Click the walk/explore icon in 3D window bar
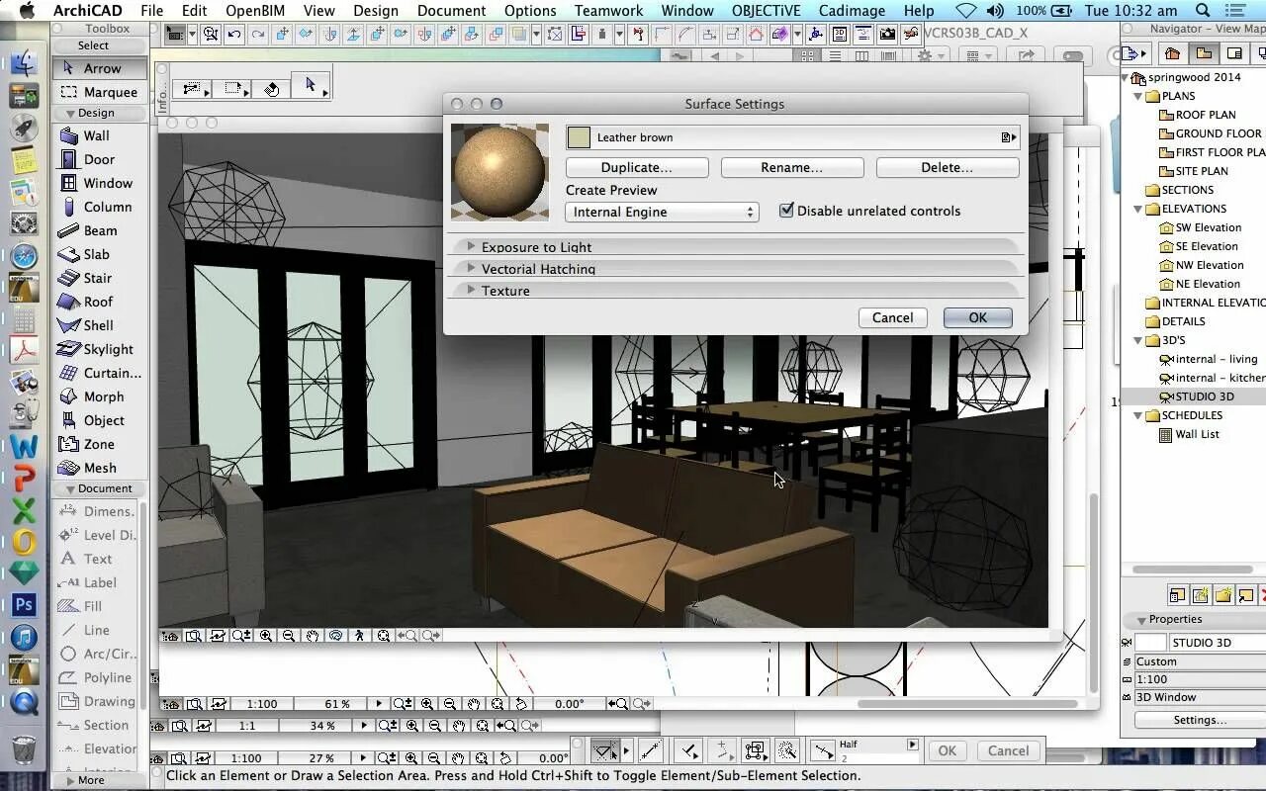The height and width of the screenshot is (791, 1266). pyautogui.click(x=359, y=636)
